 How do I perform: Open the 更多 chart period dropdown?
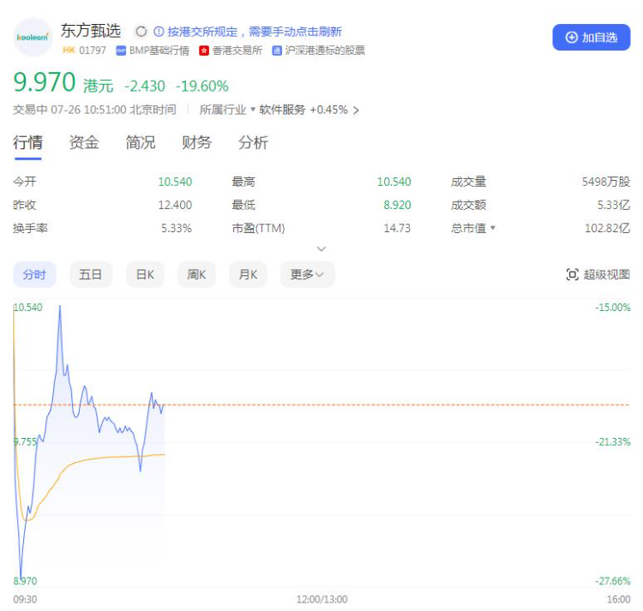click(x=307, y=274)
